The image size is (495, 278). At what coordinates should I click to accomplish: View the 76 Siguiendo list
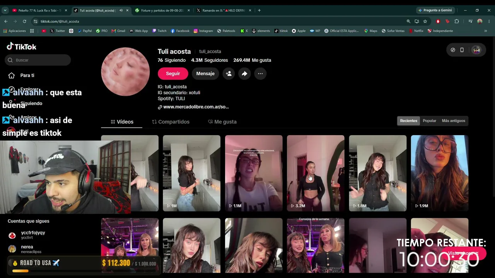[172, 60]
